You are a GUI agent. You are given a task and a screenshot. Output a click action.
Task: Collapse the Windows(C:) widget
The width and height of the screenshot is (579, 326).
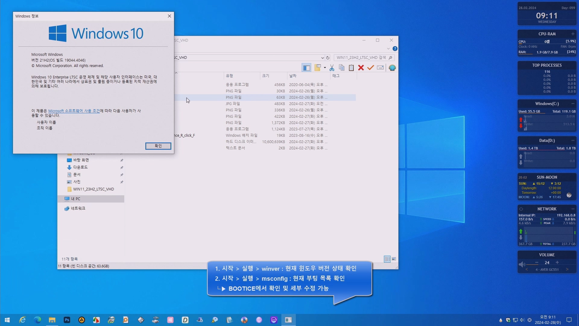573,104
